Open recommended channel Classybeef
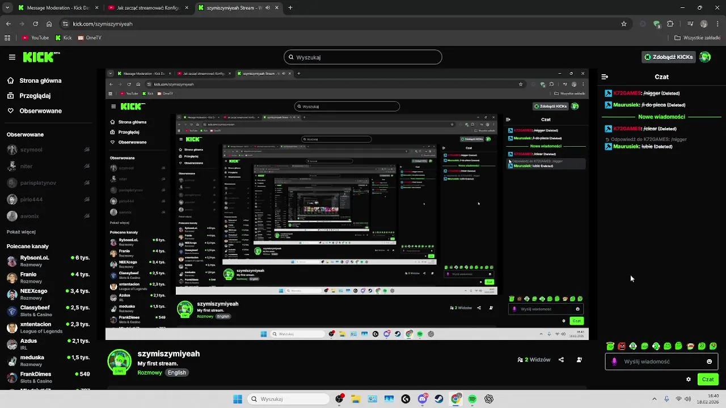 pyautogui.click(x=48, y=311)
